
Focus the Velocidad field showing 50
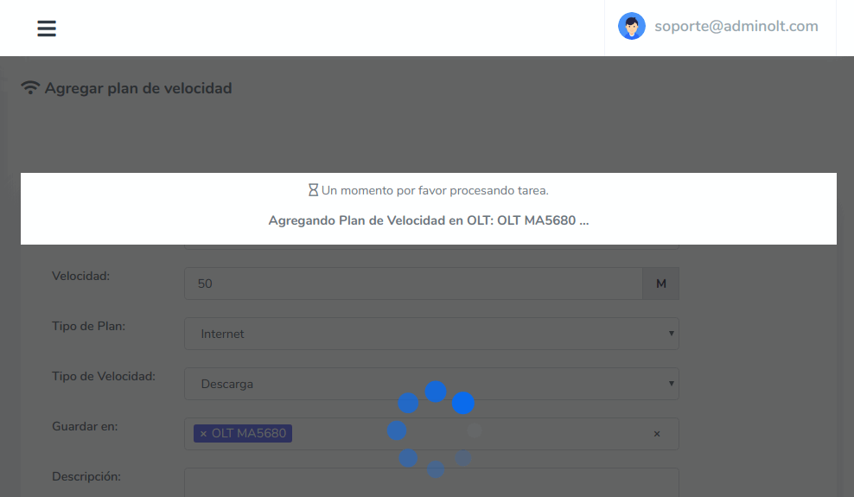coord(413,284)
